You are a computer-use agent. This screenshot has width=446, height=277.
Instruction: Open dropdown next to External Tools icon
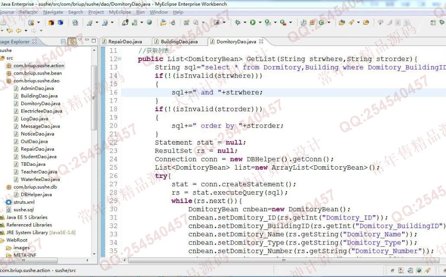(291, 23)
